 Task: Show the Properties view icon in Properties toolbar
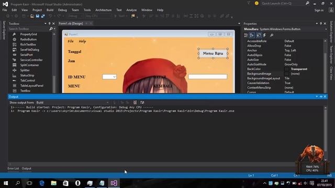(259, 35)
